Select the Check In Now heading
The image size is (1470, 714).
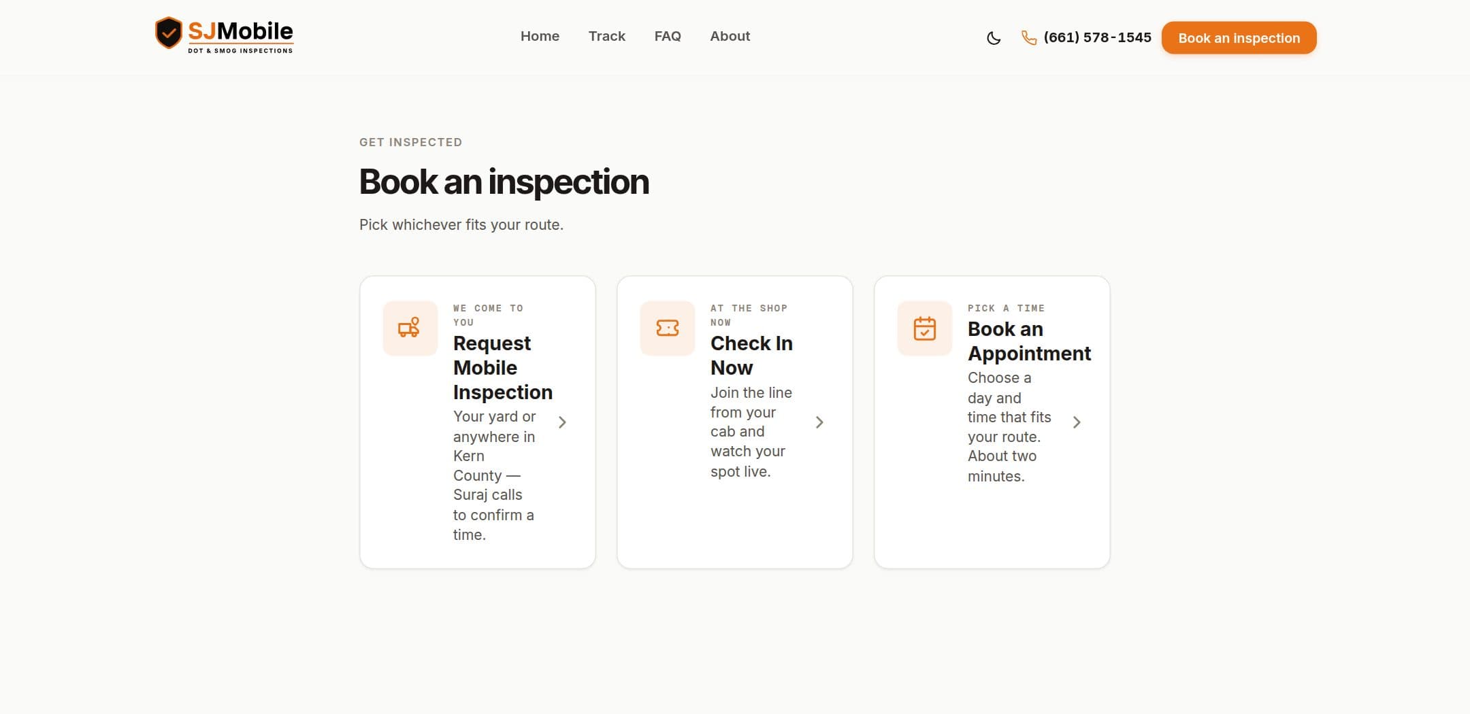[x=751, y=356]
